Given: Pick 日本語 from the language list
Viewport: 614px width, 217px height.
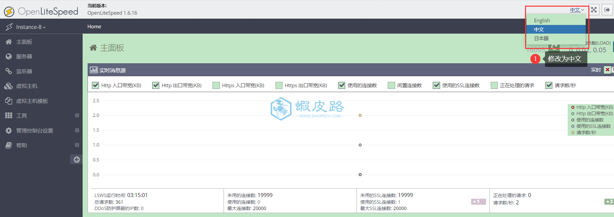Looking at the screenshot, I should (x=556, y=38).
